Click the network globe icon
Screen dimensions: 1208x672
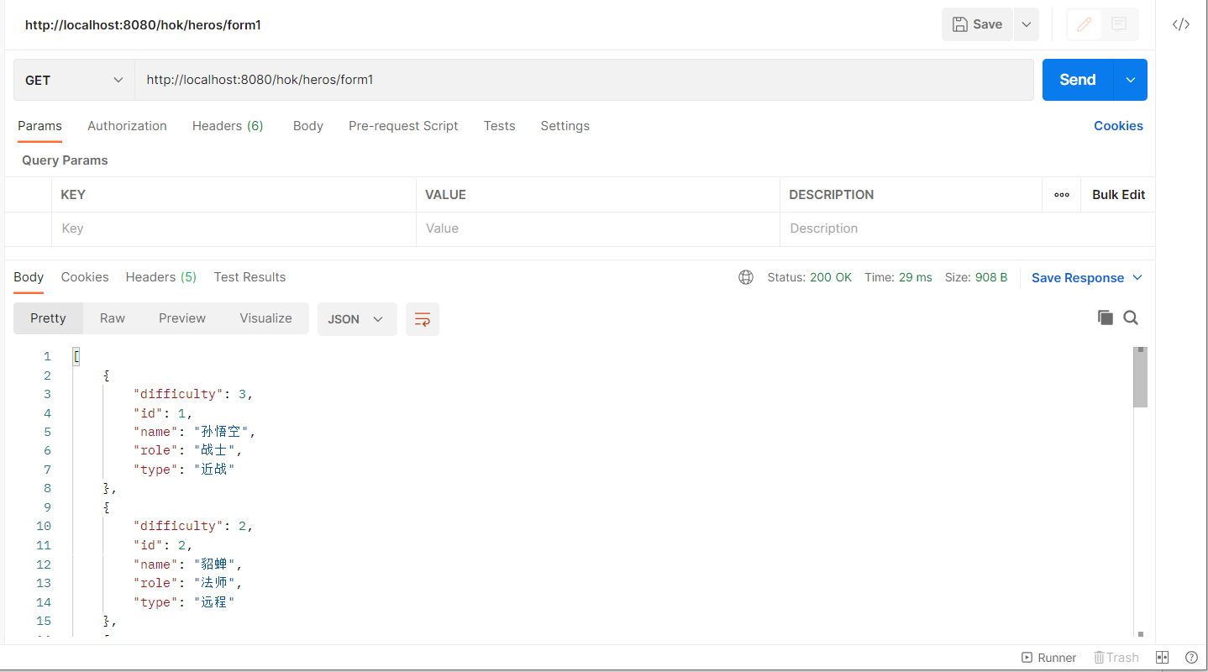tap(746, 277)
